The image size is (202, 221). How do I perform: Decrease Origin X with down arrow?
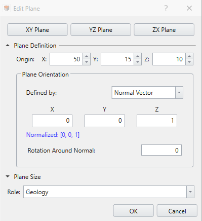tap(87, 62)
